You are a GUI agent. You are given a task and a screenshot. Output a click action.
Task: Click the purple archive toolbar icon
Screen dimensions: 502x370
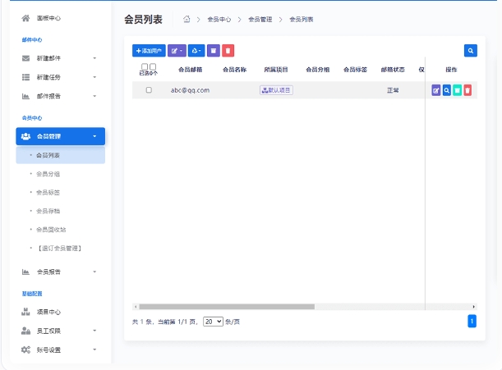(214, 51)
